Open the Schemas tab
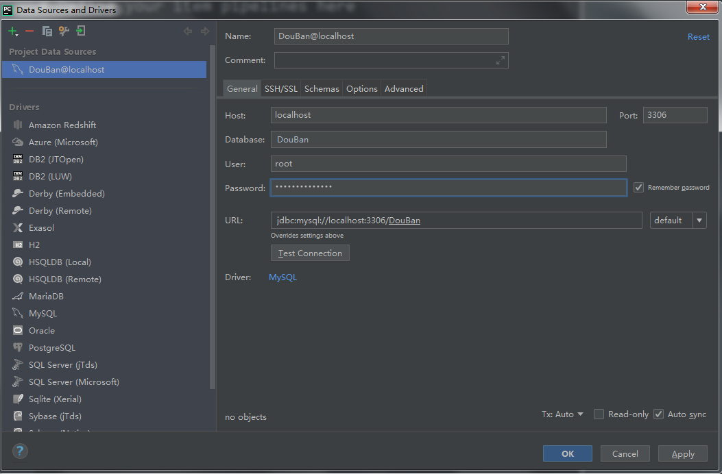The image size is (722, 474). 322,89
